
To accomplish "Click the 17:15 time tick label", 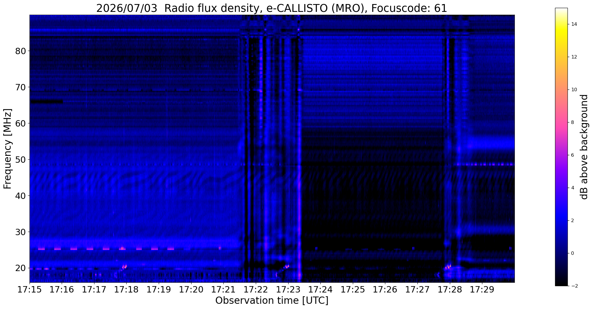I will (30, 289).
